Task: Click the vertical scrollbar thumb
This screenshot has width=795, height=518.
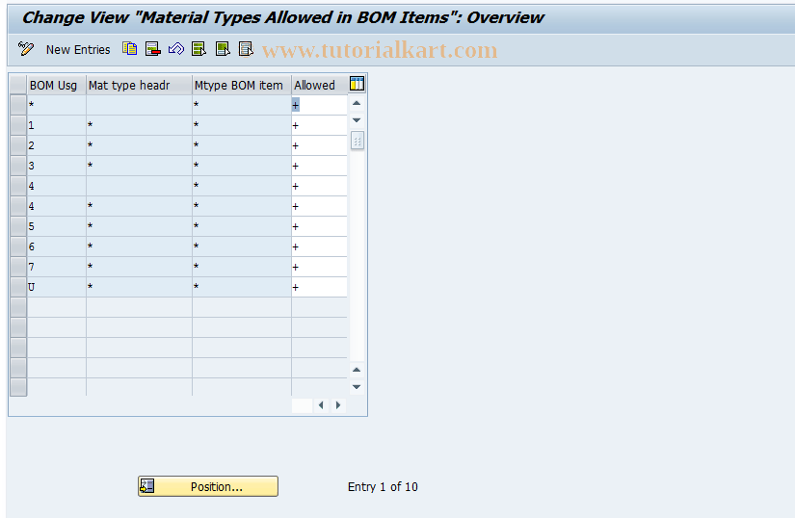Action: pyautogui.click(x=357, y=142)
